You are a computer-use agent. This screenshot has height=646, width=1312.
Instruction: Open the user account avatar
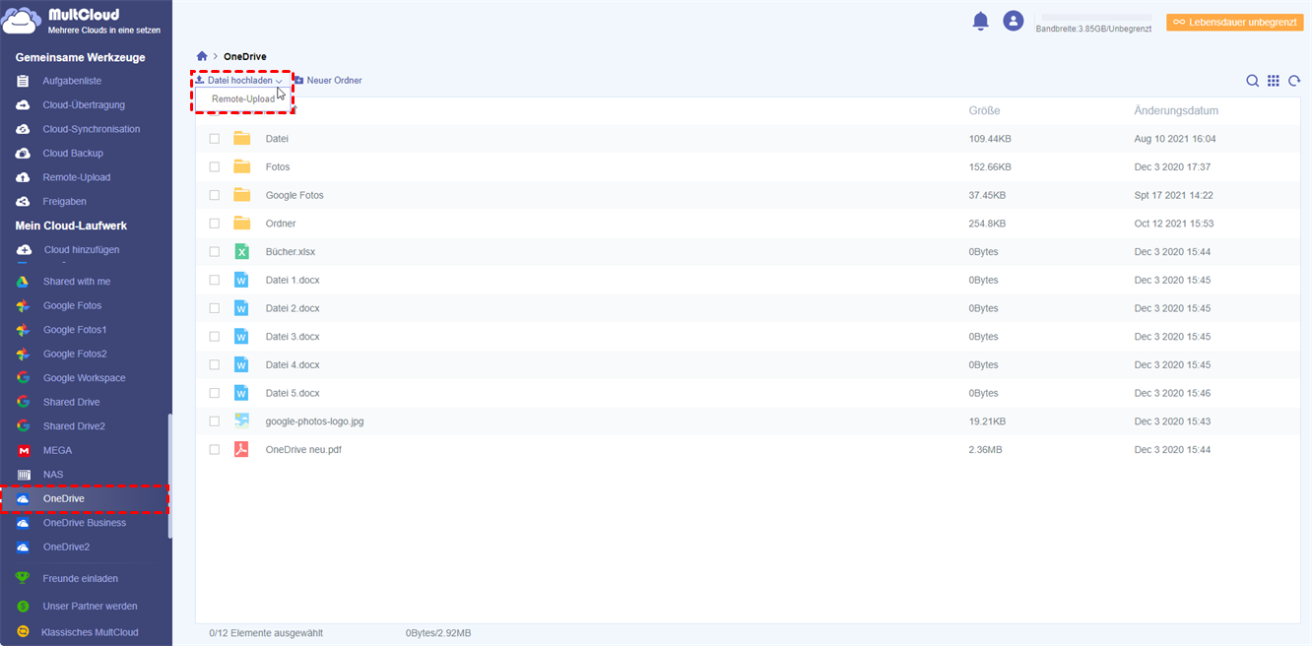[1013, 21]
